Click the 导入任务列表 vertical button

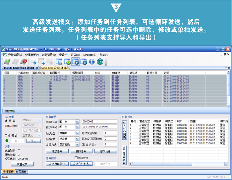(x=124, y=130)
